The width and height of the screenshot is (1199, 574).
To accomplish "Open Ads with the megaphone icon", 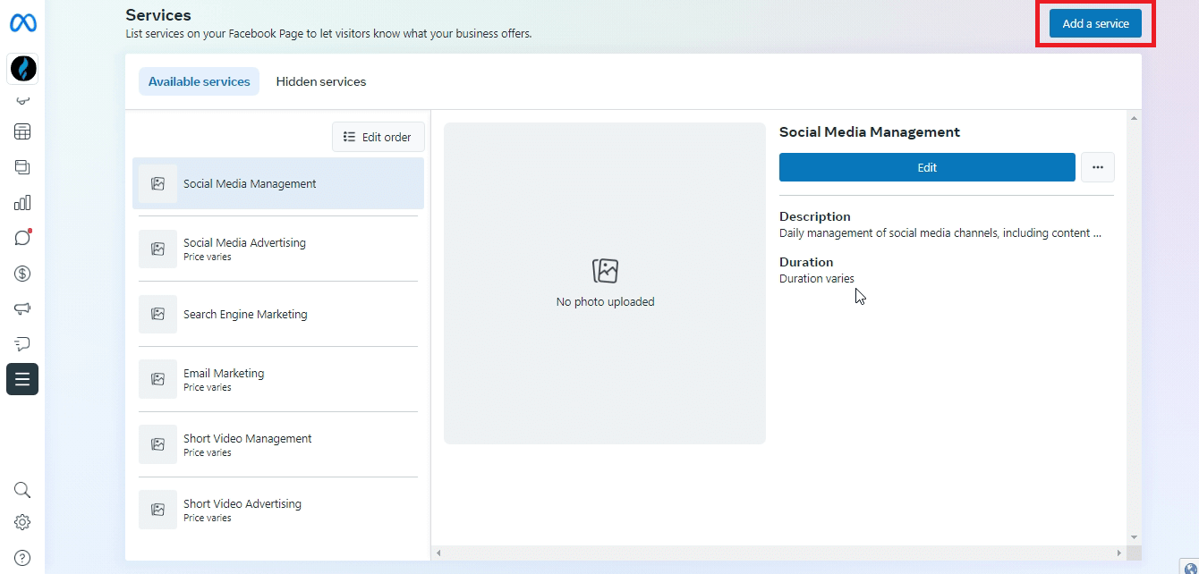I will pos(22,308).
